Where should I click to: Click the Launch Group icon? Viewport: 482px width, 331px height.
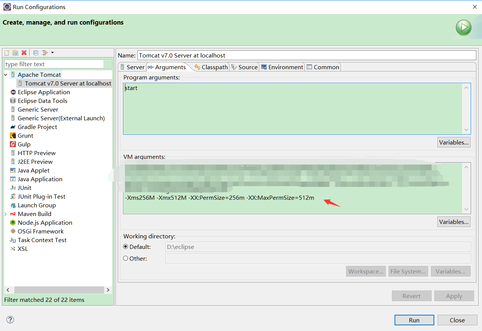tap(13, 205)
